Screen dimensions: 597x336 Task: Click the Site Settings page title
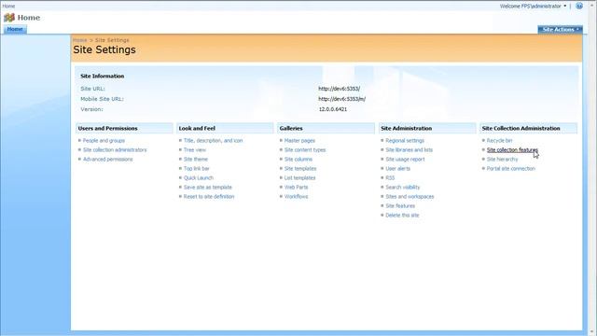pyautogui.click(x=104, y=49)
